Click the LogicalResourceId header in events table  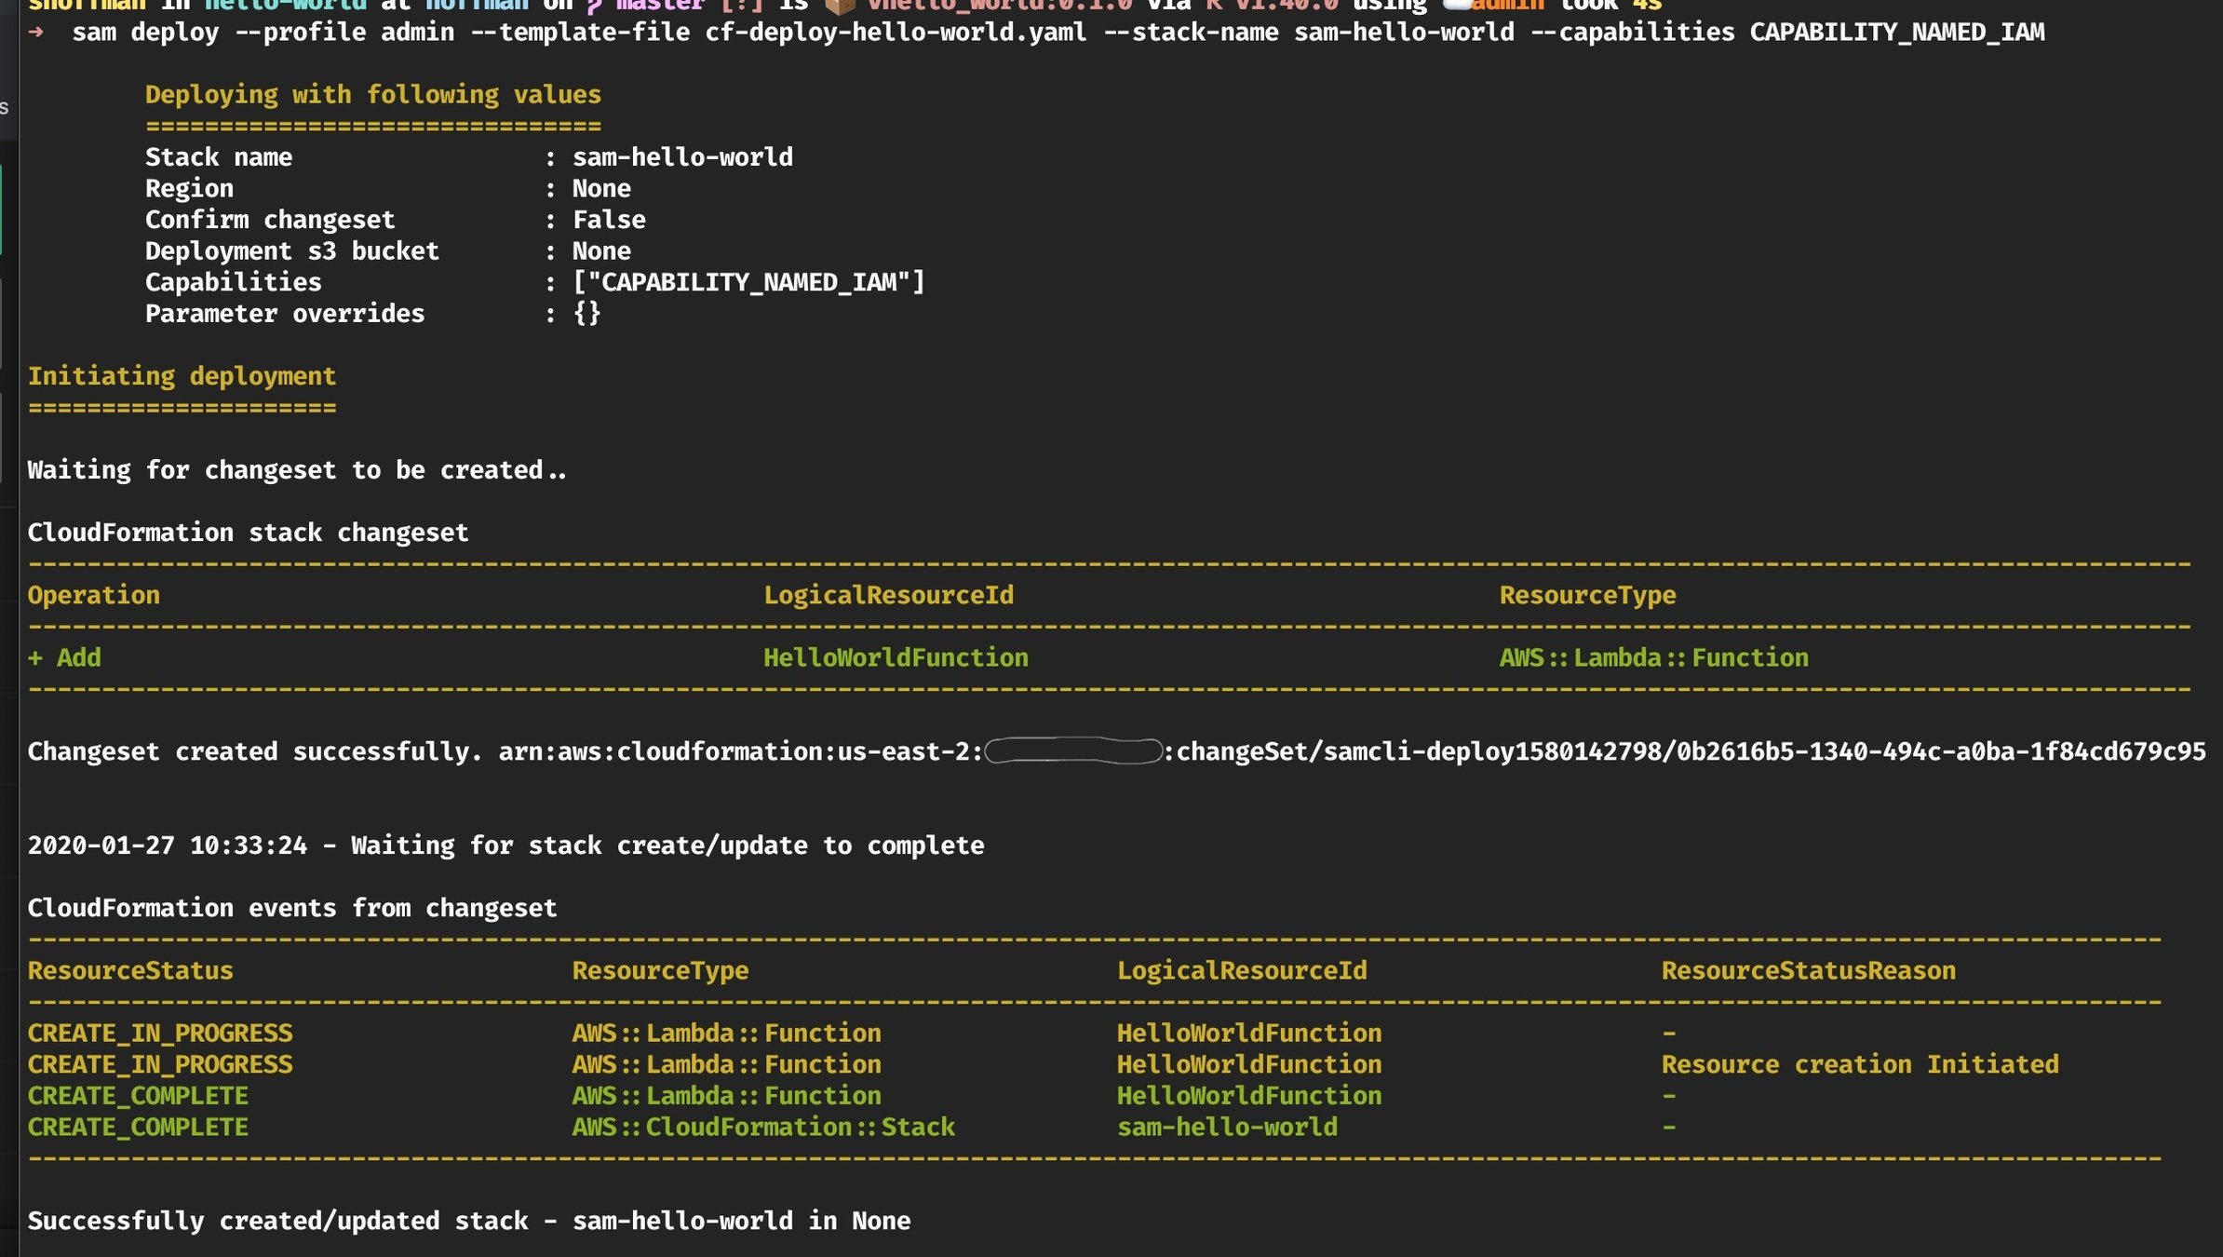[x=1242, y=970]
